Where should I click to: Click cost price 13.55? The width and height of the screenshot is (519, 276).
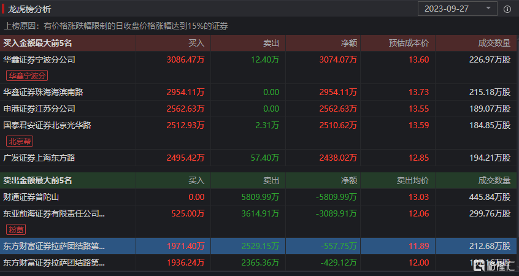[x=419, y=109]
